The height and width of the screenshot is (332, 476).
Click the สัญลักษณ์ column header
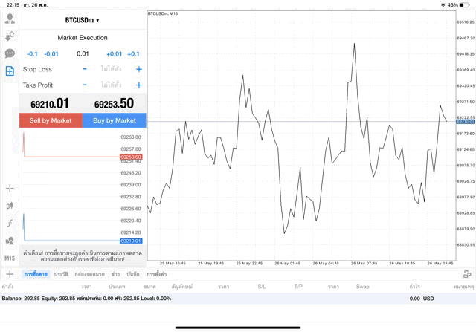tap(182, 287)
